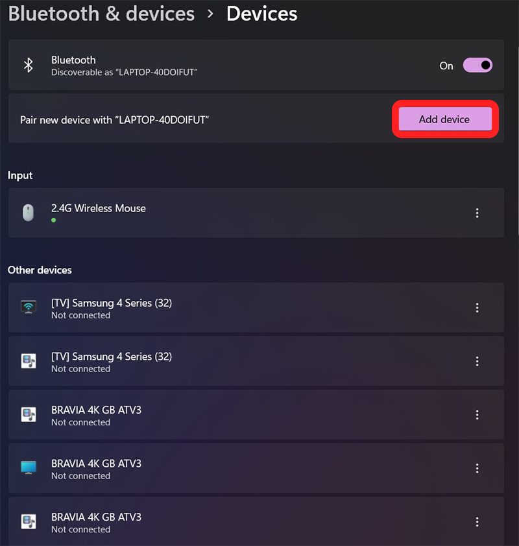Screen dimensions: 519x546
Task: Show more options for the first BRAVIA device
Action: click(x=477, y=415)
